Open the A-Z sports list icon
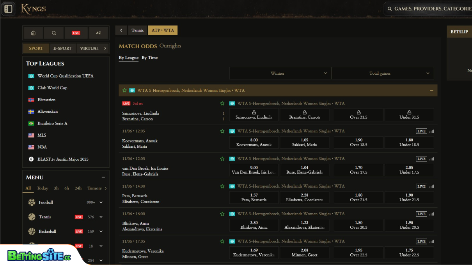This screenshot has width=472, height=265. pos(98,33)
